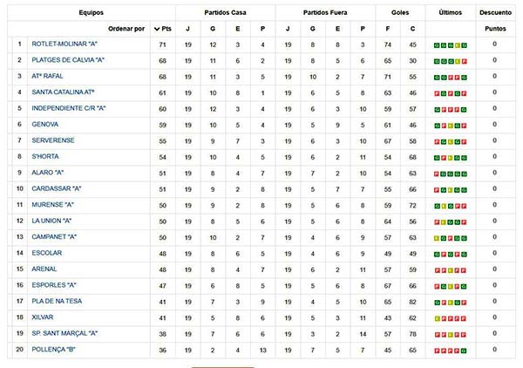Click first green result icon for ROTLET-MOLINAR
The image size is (523, 368).
(x=437, y=45)
